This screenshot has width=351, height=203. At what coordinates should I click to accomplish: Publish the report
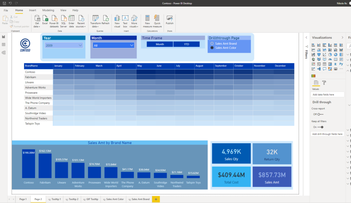[x=169, y=20]
